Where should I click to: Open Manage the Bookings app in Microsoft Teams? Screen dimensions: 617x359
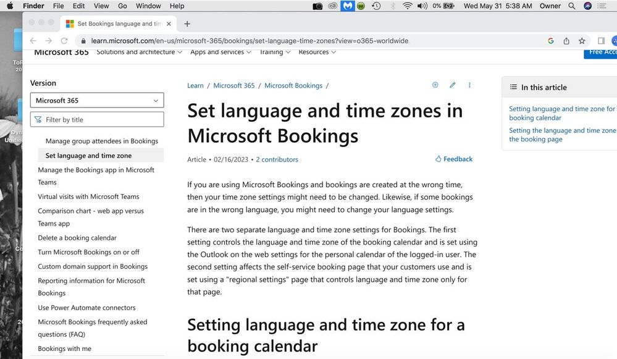[x=96, y=176]
